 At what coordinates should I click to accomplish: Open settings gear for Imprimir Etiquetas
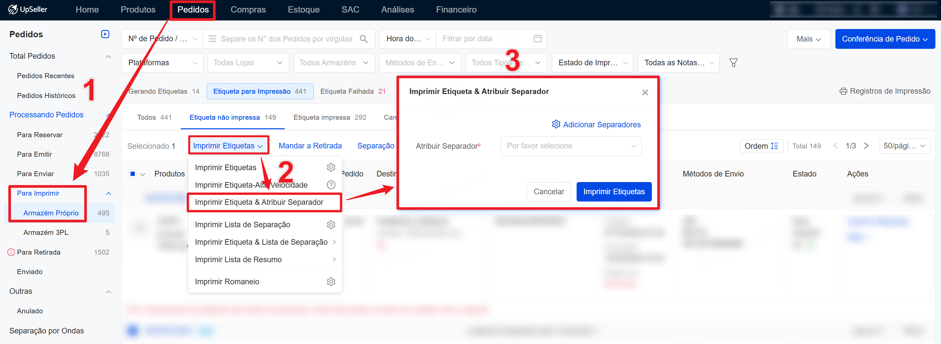[x=331, y=167]
